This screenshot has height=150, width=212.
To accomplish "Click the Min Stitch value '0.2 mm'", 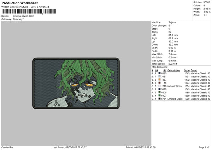I will point(172,57).
